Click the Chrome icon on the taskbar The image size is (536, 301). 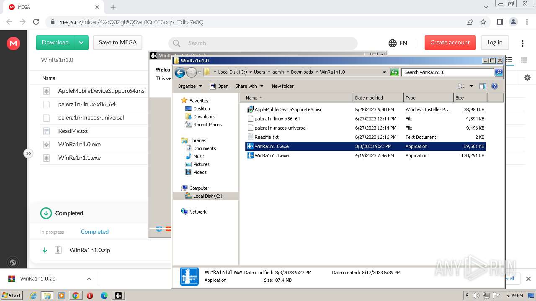coord(76,296)
